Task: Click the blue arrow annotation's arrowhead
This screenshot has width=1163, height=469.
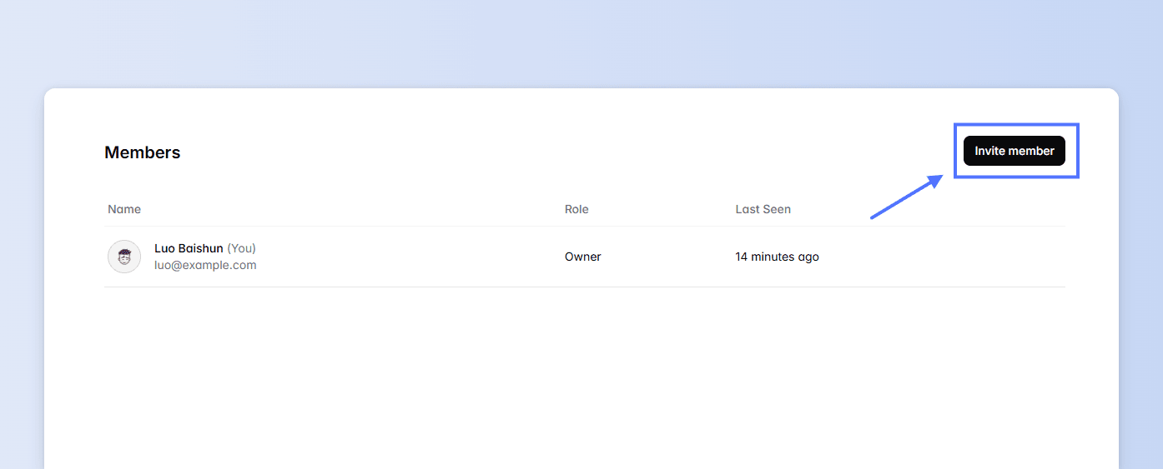Action: click(x=934, y=181)
